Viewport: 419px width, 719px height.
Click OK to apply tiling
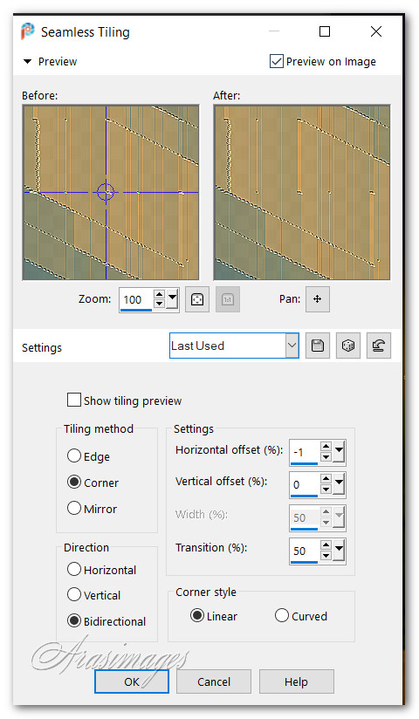point(132,681)
